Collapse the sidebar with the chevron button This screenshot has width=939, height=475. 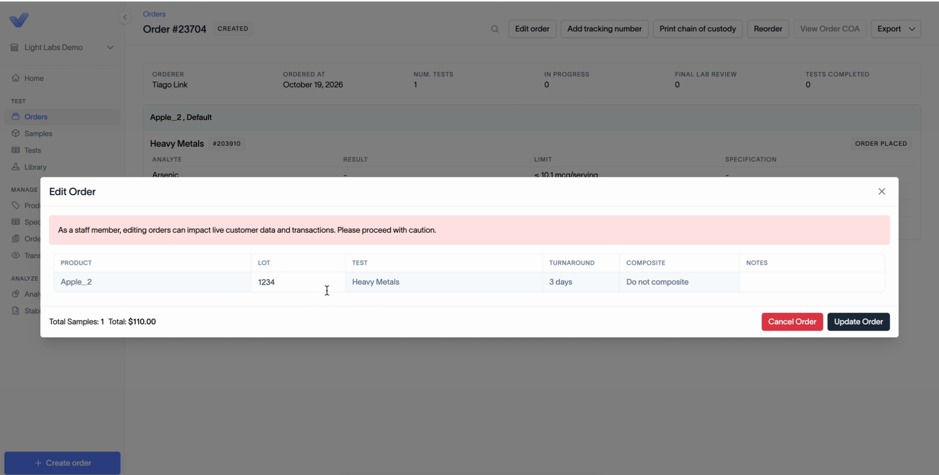[125, 18]
